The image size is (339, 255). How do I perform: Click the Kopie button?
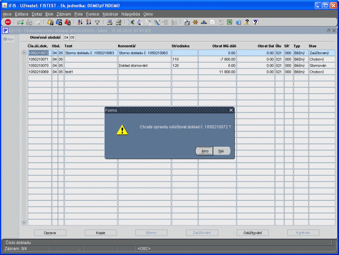pyautogui.click(x=101, y=233)
